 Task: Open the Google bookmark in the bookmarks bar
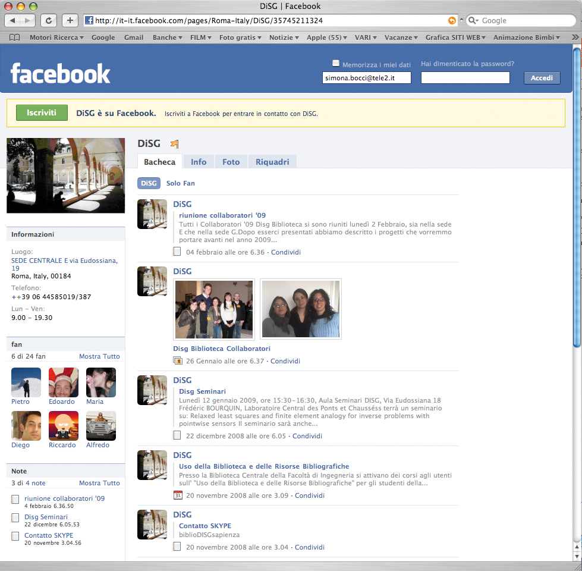[x=103, y=37]
